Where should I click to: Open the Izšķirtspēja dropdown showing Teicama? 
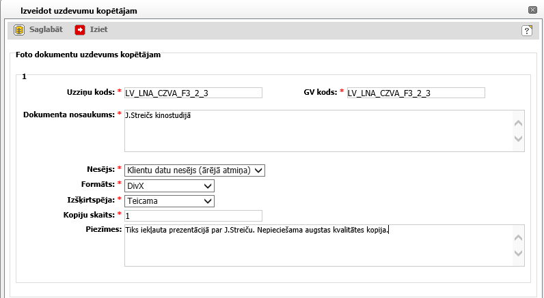pos(169,200)
